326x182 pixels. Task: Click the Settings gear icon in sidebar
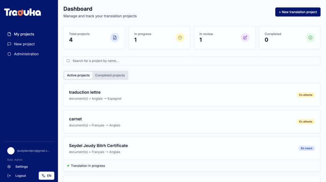pos(9,167)
